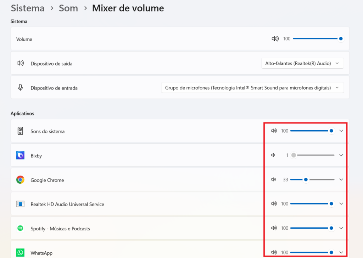Expand Bixby options chevron
363x258 pixels.
coord(341,155)
